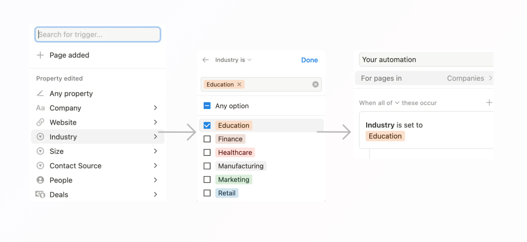527x242 pixels.
Task: Go back using the left arrow icon
Action: [206, 60]
